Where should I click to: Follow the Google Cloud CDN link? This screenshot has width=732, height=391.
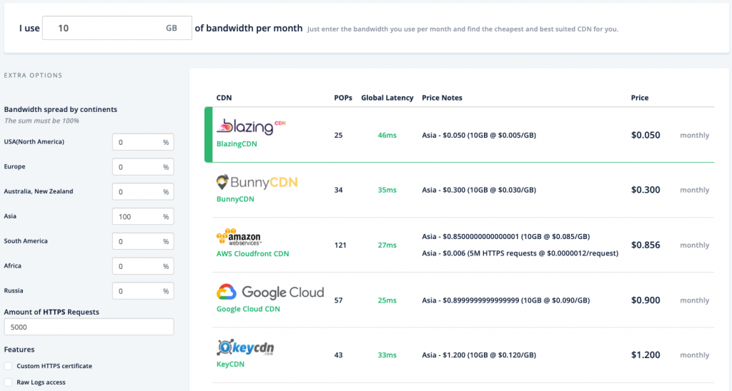(x=248, y=309)
